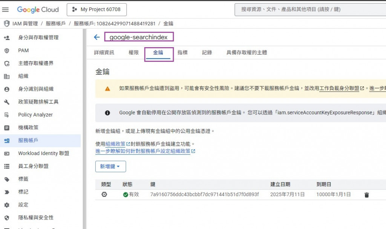386x229 pixels.
Task: Select key ID 7a9160756ddc43bcbbf7dc971441b51d7f0d893f
Action: [x=205, y=195]
